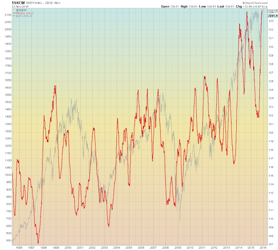Click year 2015 on the time axis
This screenshot has width=278, height=250.
[251, 248]
